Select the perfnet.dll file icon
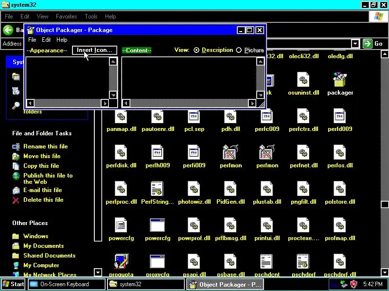 point(303,152)
